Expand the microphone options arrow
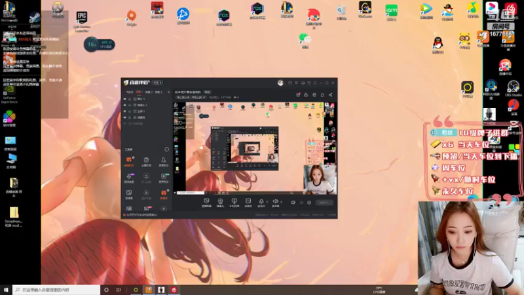524x295 pixels. [267, 202]
